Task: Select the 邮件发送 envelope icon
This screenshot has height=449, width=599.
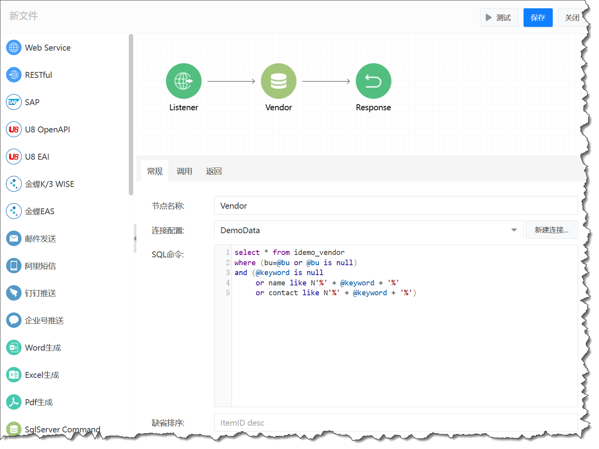Action: point(14,239)
